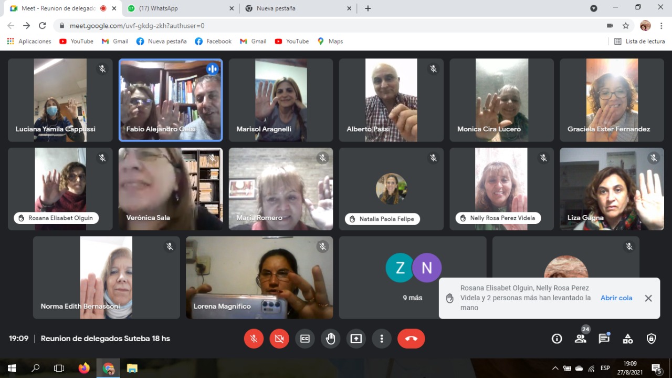Open meeting details info icon

(x=557, y=339)
